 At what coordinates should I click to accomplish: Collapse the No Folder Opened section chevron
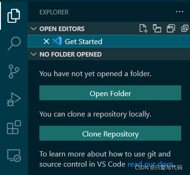[34, 54]
